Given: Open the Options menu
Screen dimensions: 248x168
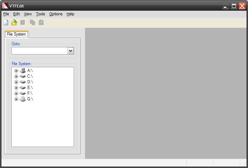Looking at the screenshot, I should click(56, 14).
